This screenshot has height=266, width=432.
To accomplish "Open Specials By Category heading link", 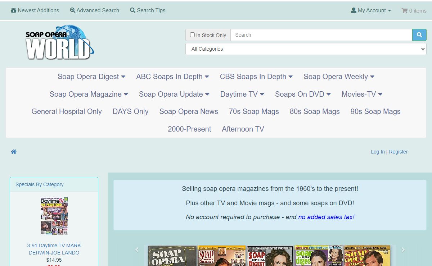I will (40, 184).
